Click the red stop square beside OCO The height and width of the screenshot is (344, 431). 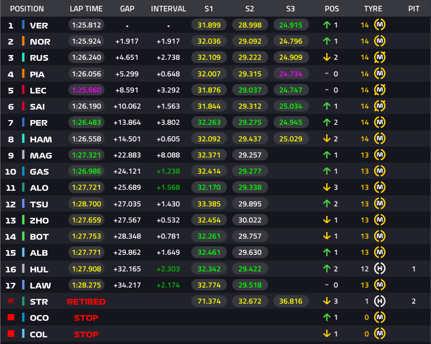(x=11, y=317)
